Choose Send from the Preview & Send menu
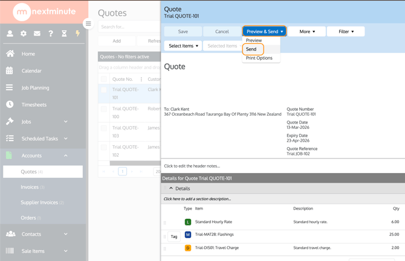The image size is (405, 261). [x=251, y=49]
